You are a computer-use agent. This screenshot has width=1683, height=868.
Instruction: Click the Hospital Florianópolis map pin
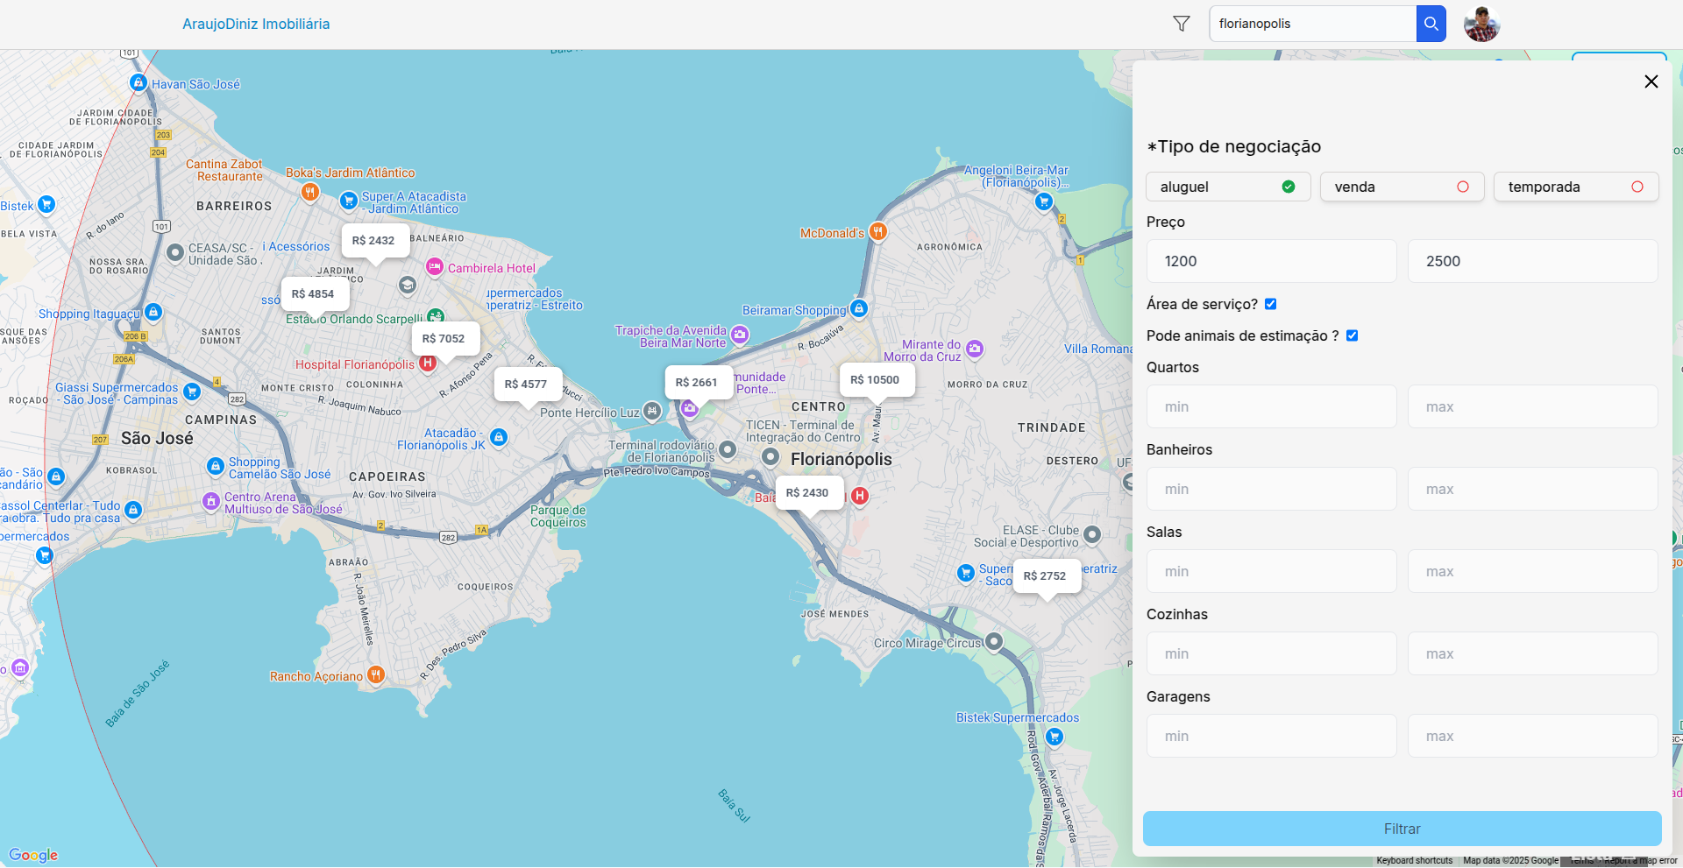(x=427, y=363)
